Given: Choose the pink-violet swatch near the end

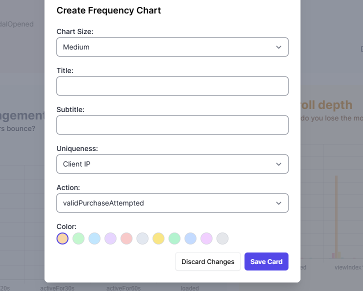Looking at the screenshot, I should (x=206, y=238).
